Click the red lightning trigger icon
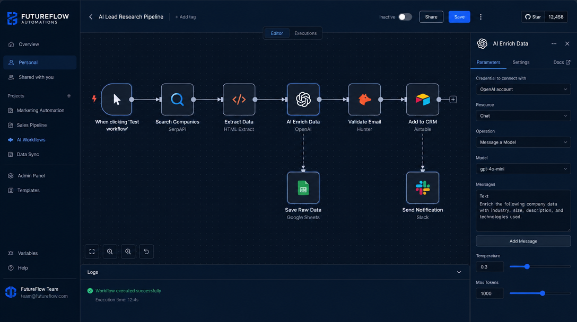 click(x=94, y=99)
